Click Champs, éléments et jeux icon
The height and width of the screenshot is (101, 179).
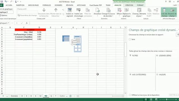pyautogui.click(x=139, y=10)
